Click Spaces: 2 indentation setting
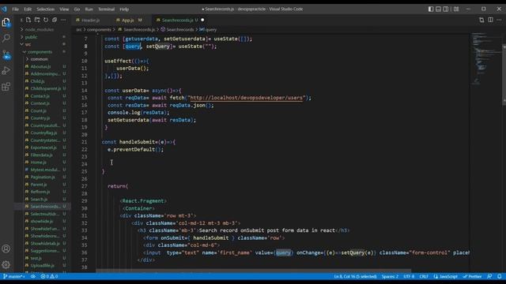This screenshot has height=284, width=506. (390, 277)
